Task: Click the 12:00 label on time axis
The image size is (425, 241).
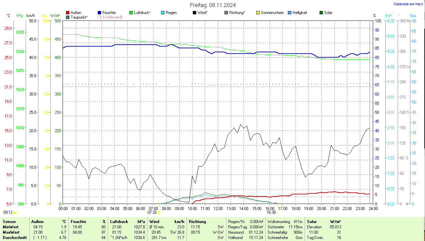Action: click(x=218, y=208)
